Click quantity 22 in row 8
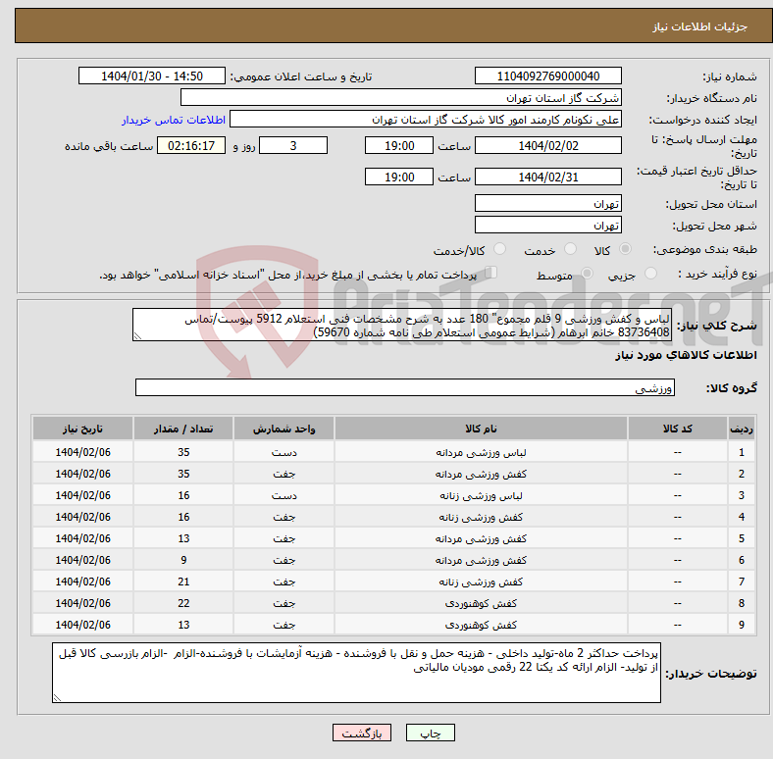 tap(183, 603)
